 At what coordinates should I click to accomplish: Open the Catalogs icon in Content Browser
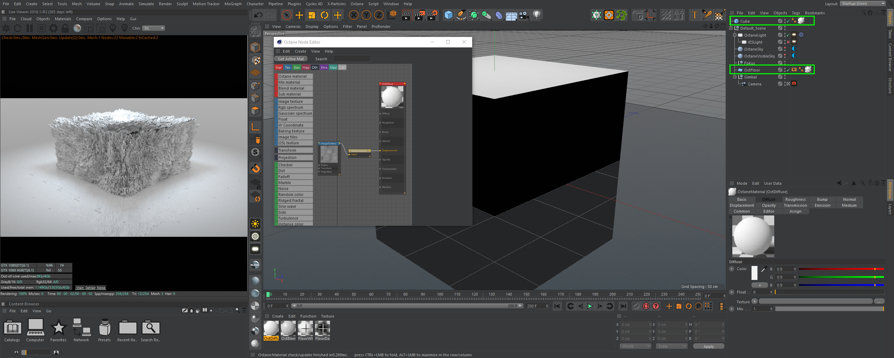[12, 330]
